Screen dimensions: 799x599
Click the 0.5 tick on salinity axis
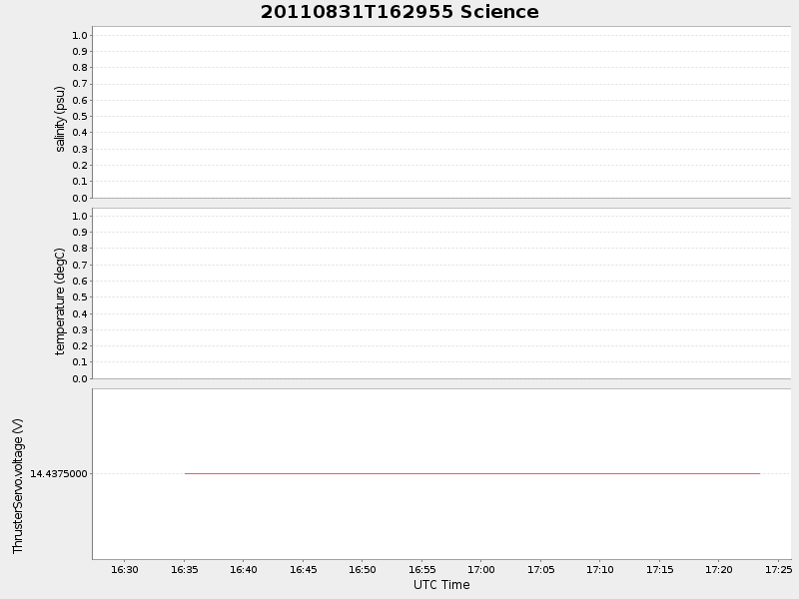point(80,117)
